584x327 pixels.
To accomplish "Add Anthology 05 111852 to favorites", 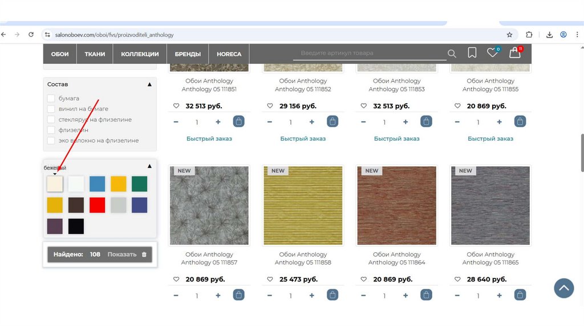I will tap(270, 106).
